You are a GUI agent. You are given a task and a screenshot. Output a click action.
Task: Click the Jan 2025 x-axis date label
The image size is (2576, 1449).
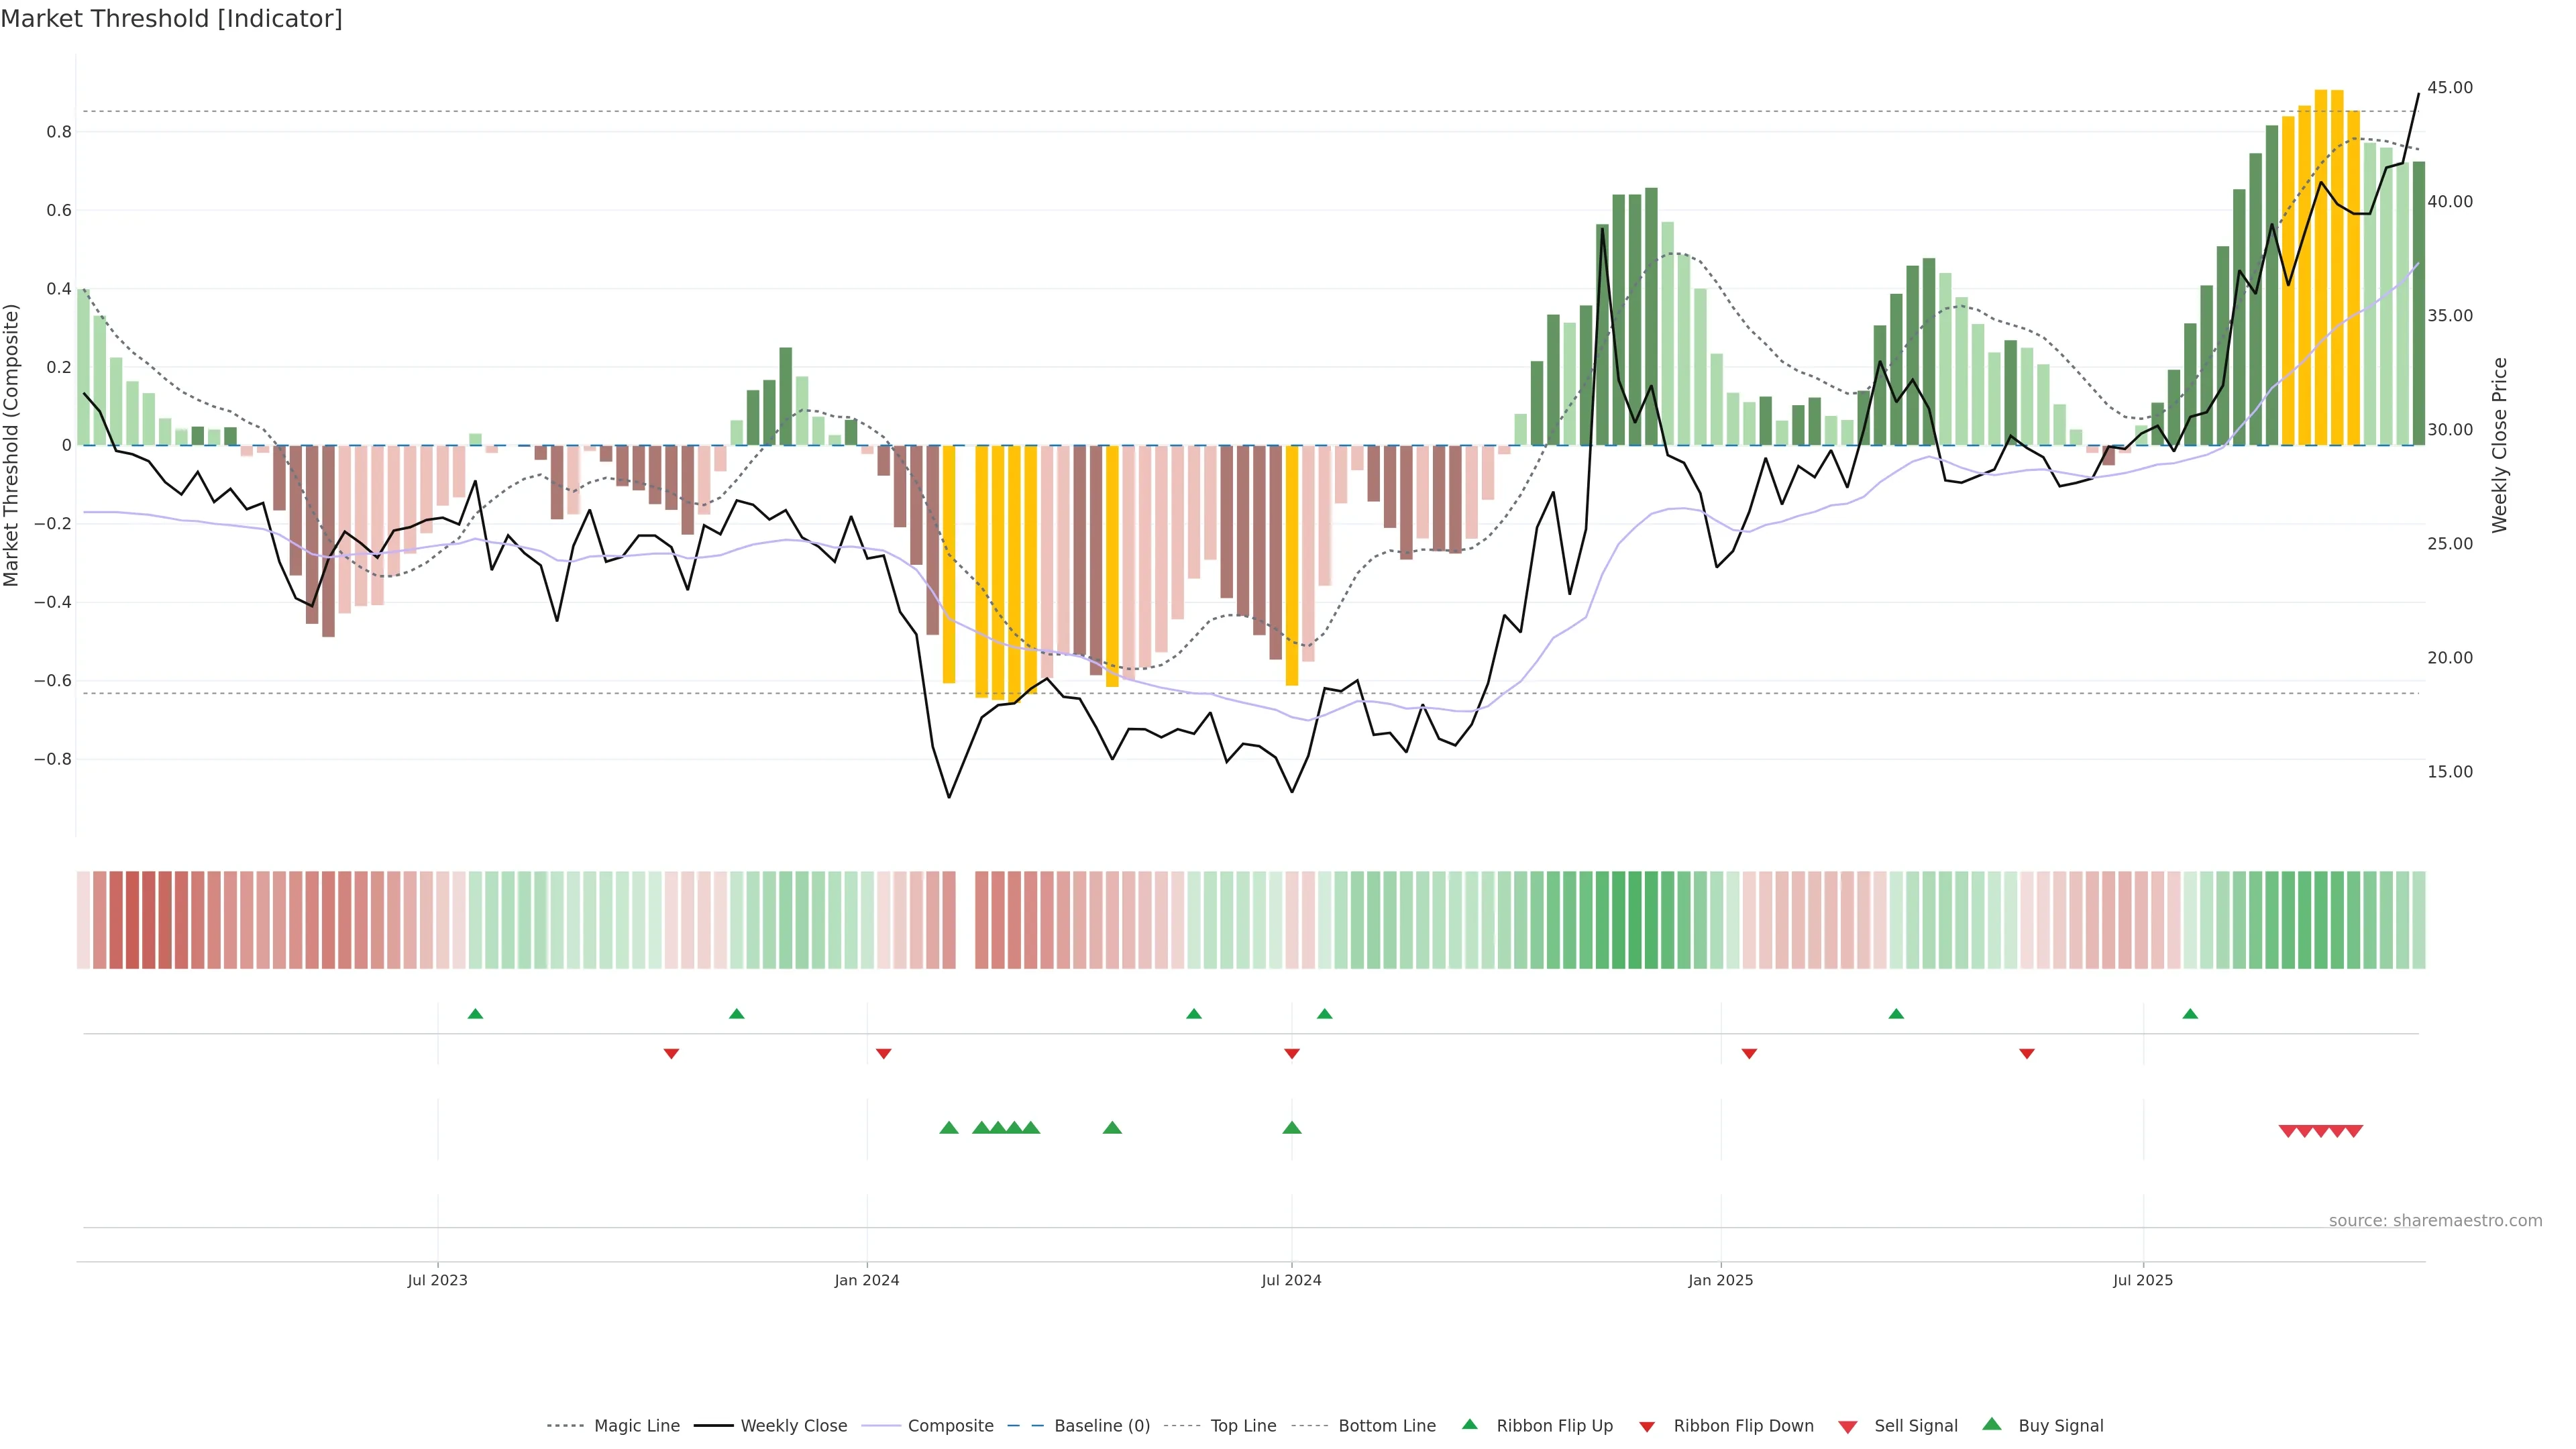[x=1720, y=1280]
